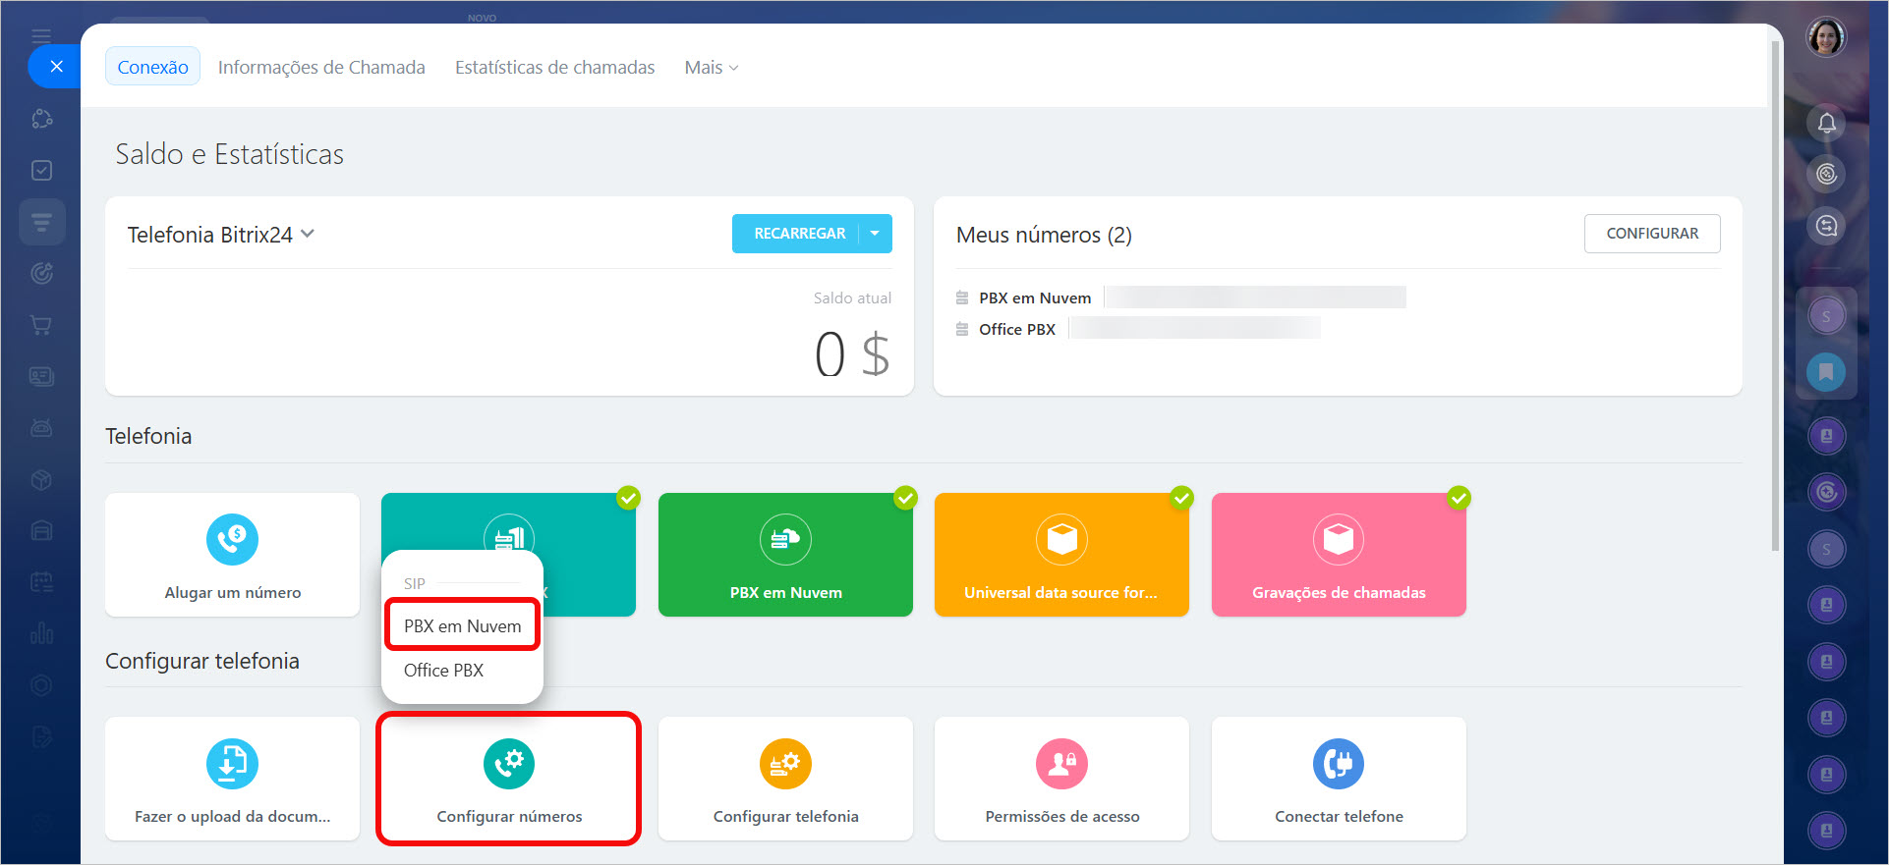Open the box inventory icon in sidebar
Screen dimensions: 1889x865
[x=41, y=479]
